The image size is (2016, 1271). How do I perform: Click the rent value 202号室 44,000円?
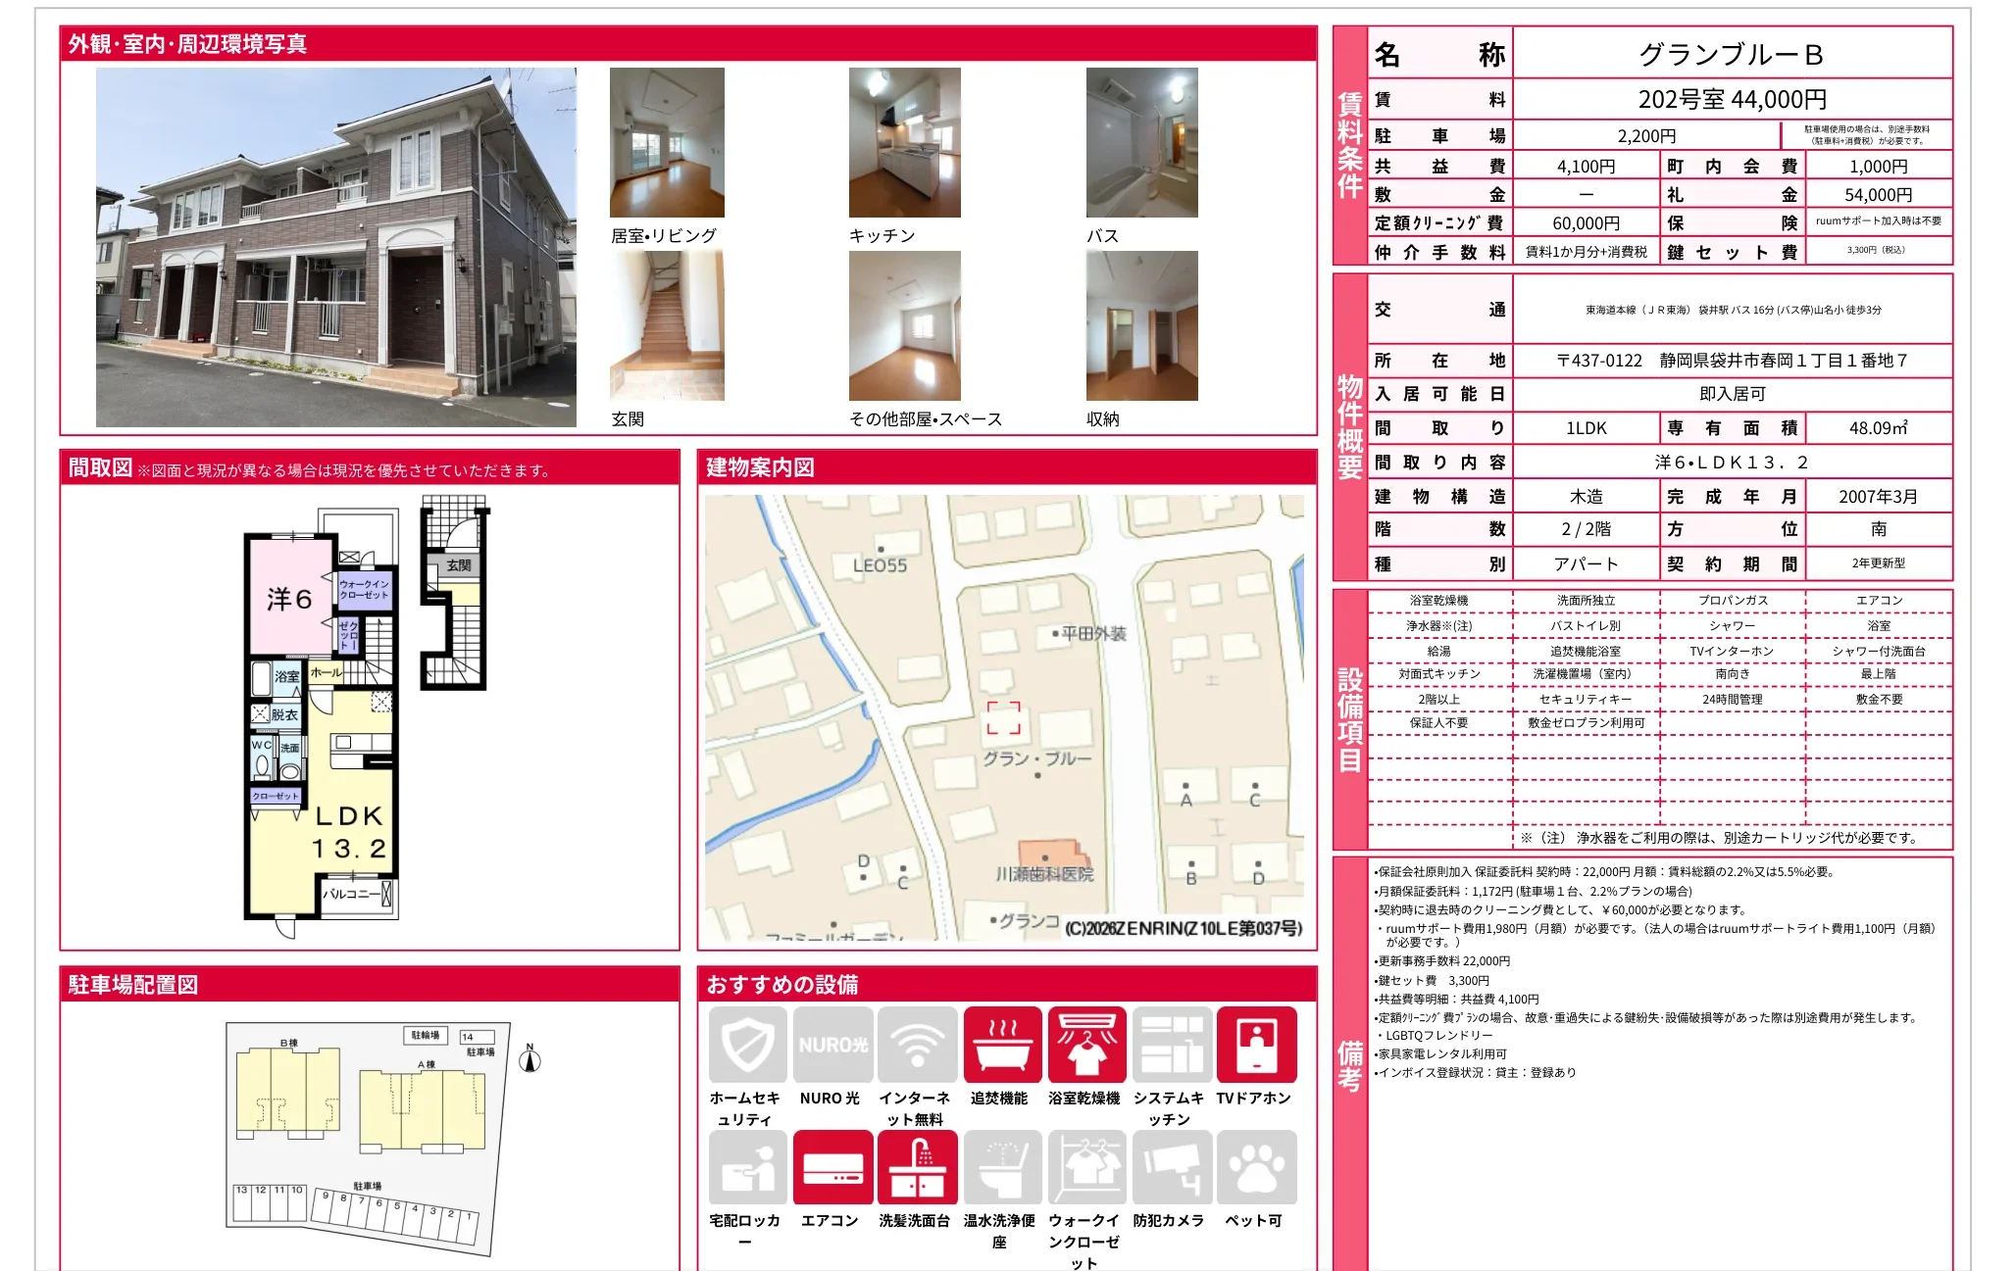click(x=1733, y=99)
